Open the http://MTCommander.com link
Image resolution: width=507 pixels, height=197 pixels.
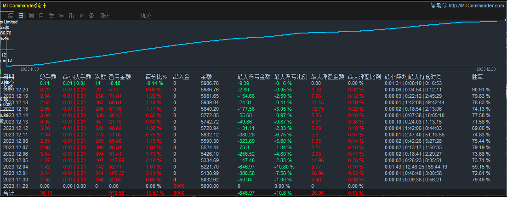(475, 6)
